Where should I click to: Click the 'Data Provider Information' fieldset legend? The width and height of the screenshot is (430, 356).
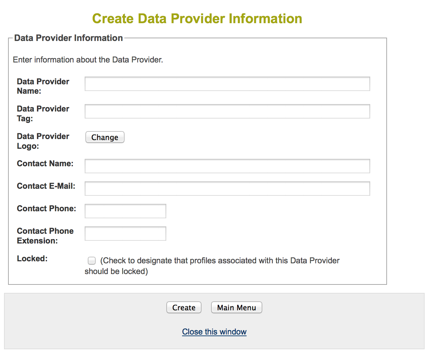(69, 38)
